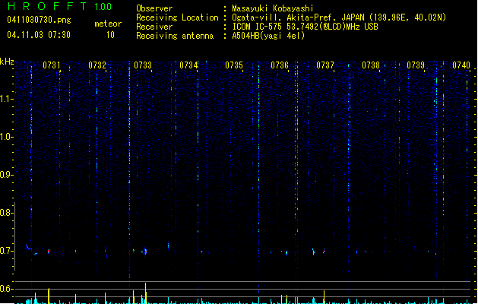
Task: Click the observer name Masayuki Kobayashi
Action: coord(273,8)
